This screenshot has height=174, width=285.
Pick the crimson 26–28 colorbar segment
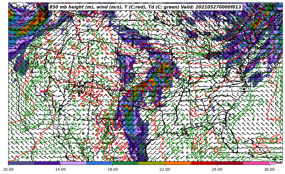coord(230,163)
